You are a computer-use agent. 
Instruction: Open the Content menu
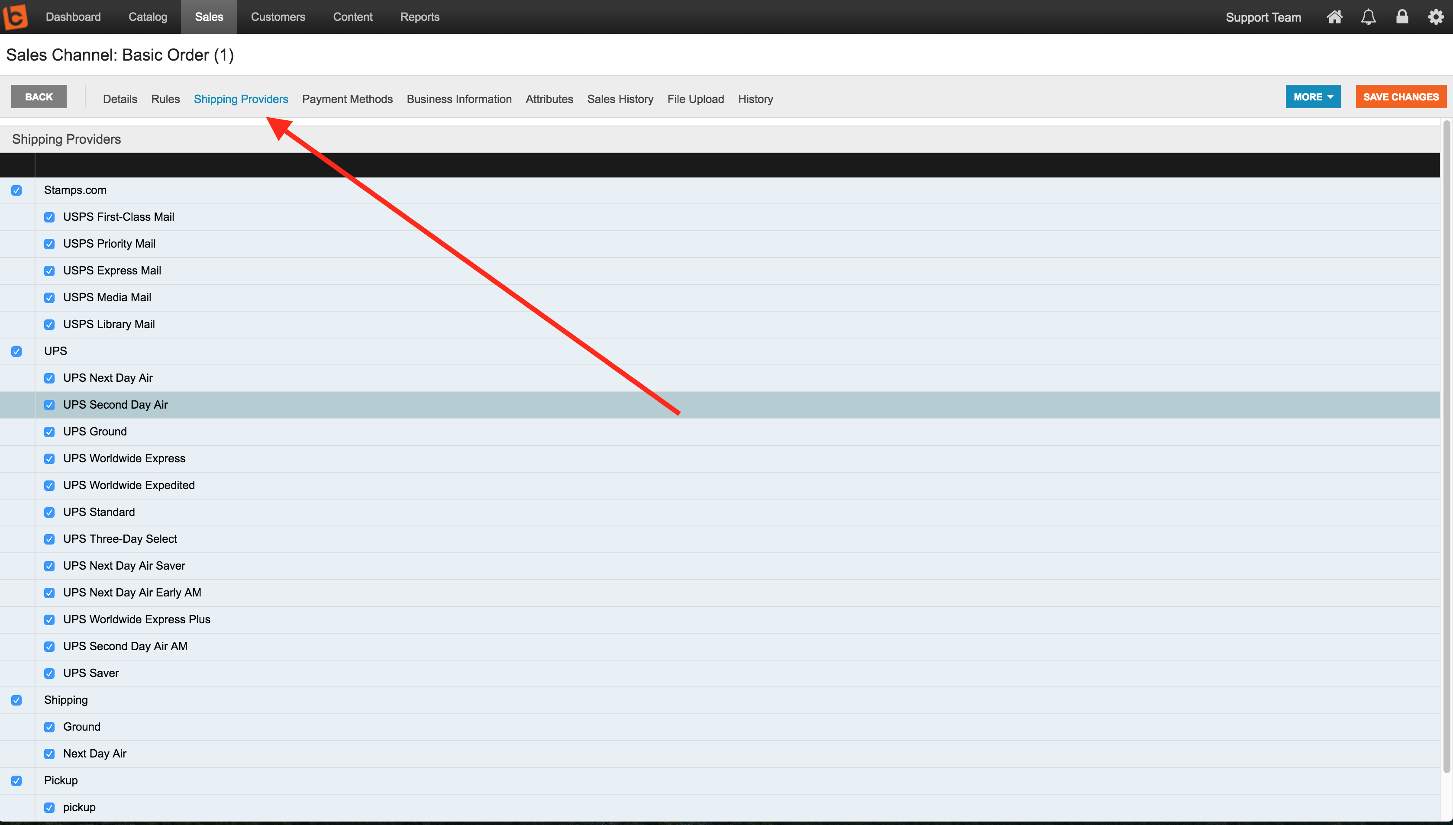point(353,17)
